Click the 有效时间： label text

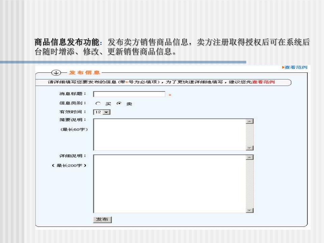click(72, 112)
